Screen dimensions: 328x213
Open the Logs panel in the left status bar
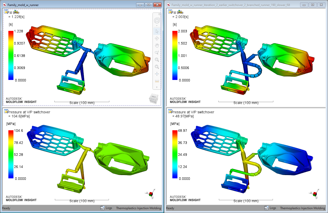(106, 208)
